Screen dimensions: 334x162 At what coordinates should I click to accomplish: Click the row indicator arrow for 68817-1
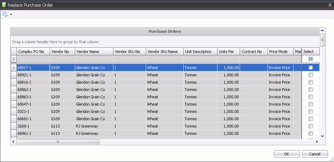14,68
